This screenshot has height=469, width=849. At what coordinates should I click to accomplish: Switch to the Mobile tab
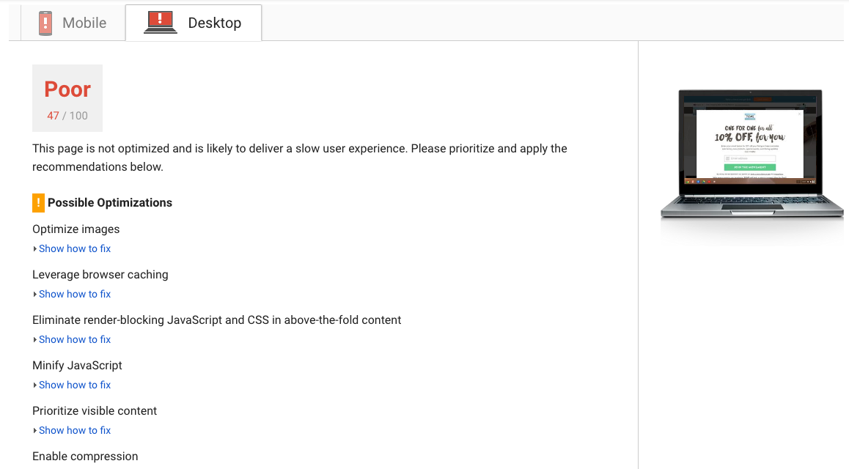tap(73, 23)
